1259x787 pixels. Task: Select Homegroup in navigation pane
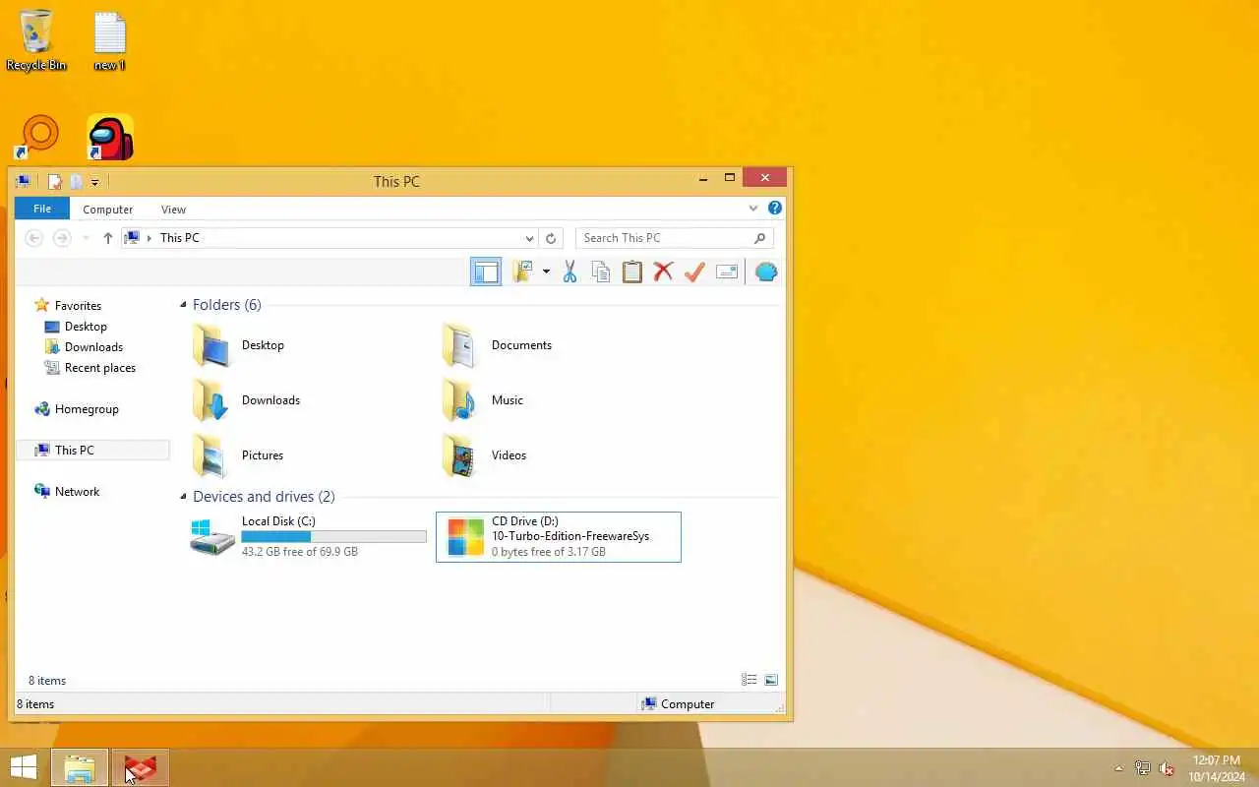[87, 409]
